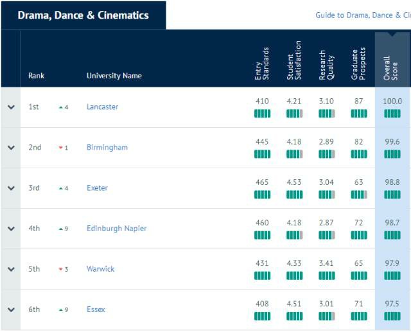The image size is (411, 332).
Task: Click Warwick's research quality value 3.41
Action: pos(326,263)
